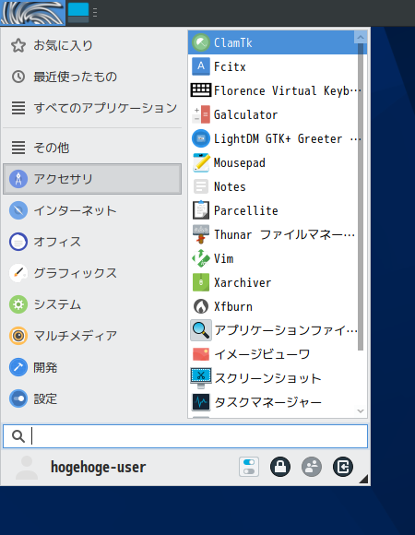Image resolution: width=415 pixels, height=535 pixels.
Task: Click the Whisker menu panel button
Action: click(x=32, y=13)
